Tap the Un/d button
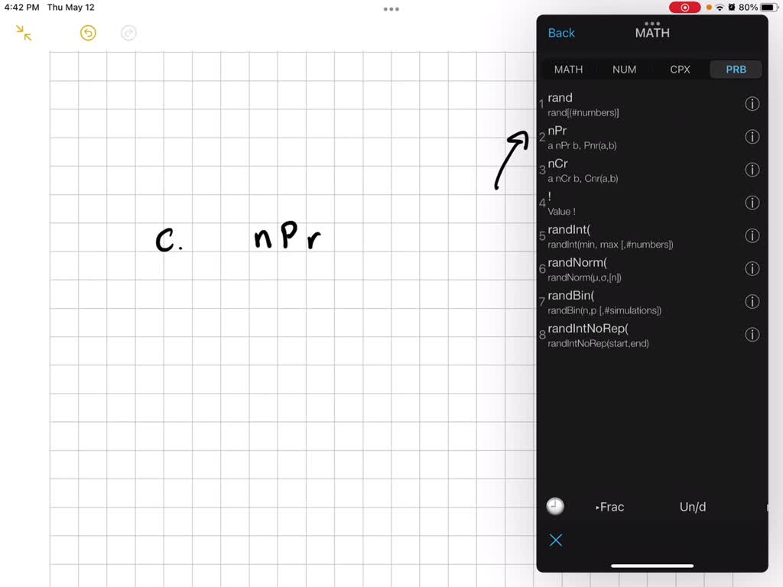 coord(691,506)
